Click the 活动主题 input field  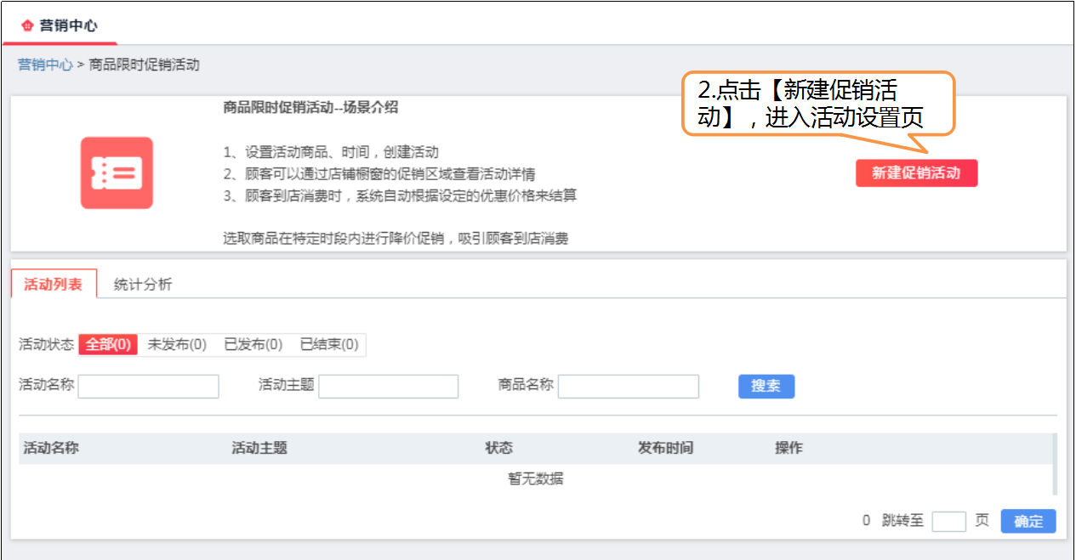[x=388, y=386]
